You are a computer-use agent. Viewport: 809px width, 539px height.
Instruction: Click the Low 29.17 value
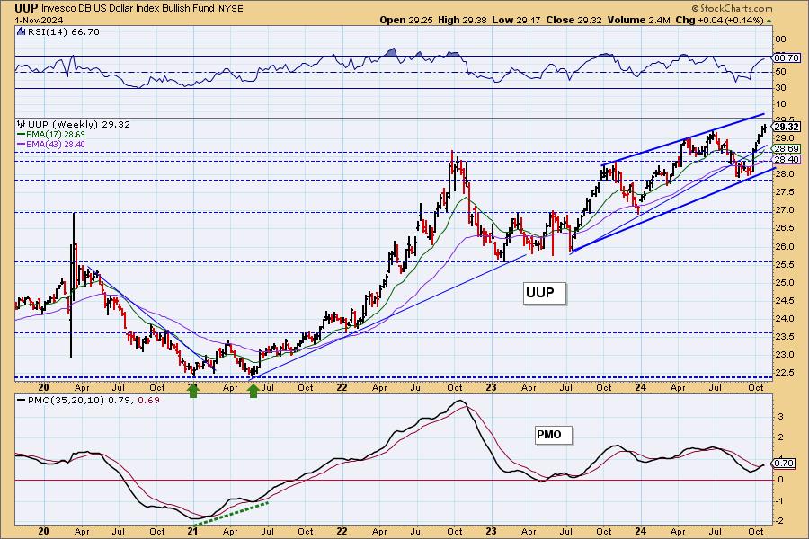(517, 20)
